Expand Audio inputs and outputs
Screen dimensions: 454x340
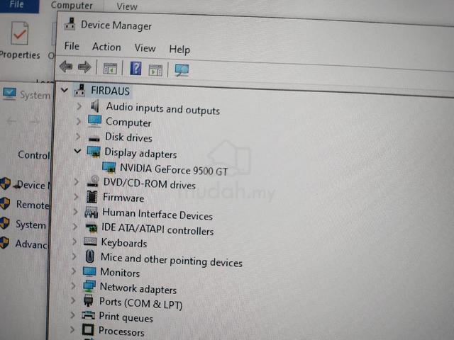pos(79,106)
